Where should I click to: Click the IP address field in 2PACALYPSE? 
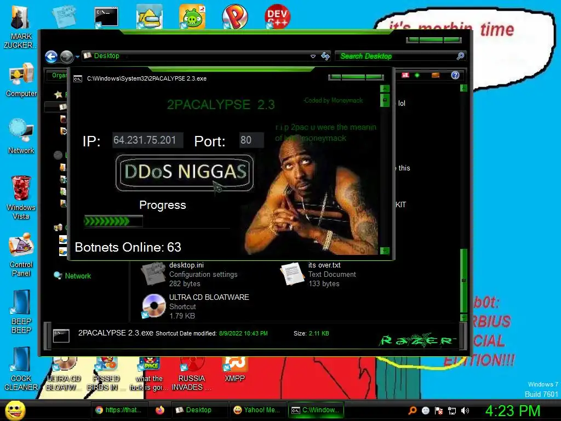click(x=147, y=140)
